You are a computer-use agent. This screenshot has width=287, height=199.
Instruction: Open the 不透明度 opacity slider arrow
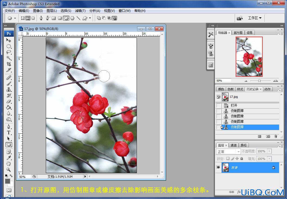(x=269, y=151)
